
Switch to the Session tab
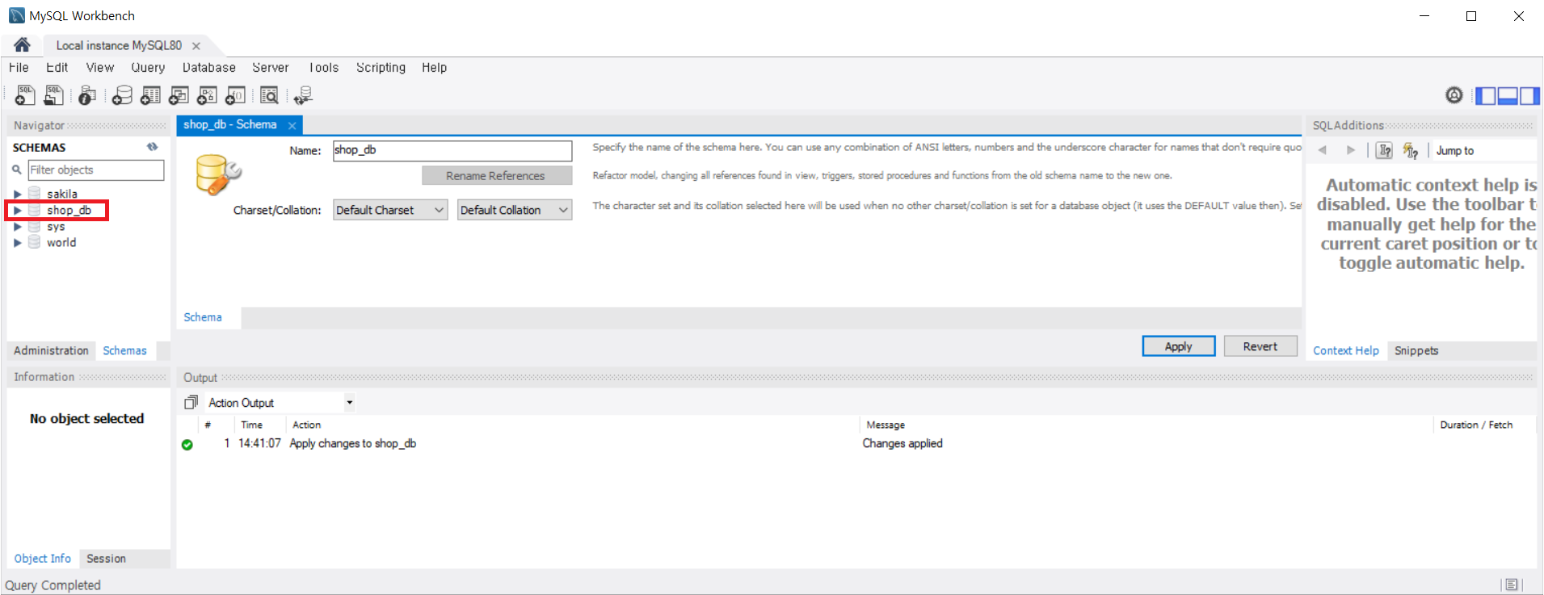point(106,559)
